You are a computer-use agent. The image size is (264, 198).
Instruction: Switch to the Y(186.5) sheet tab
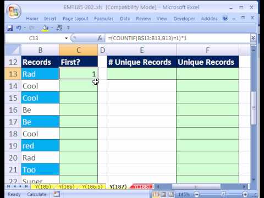pos(92,186)
